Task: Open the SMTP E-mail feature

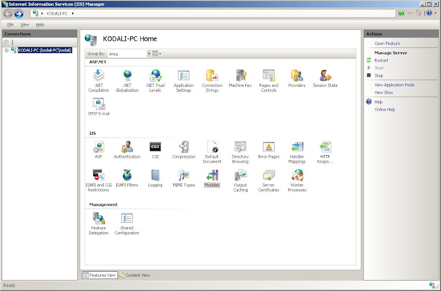Action: coord(99,107)
